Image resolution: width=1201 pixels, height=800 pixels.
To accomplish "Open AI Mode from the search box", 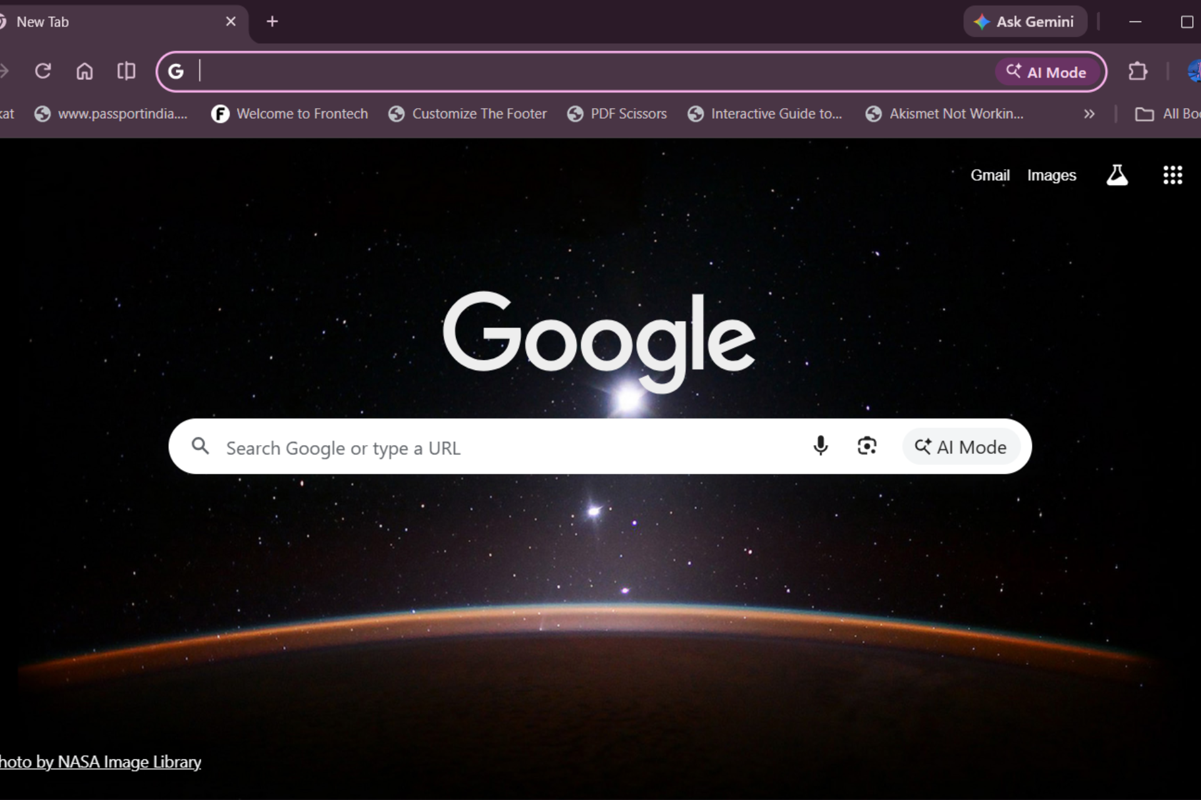I will (x=961, y=447).
